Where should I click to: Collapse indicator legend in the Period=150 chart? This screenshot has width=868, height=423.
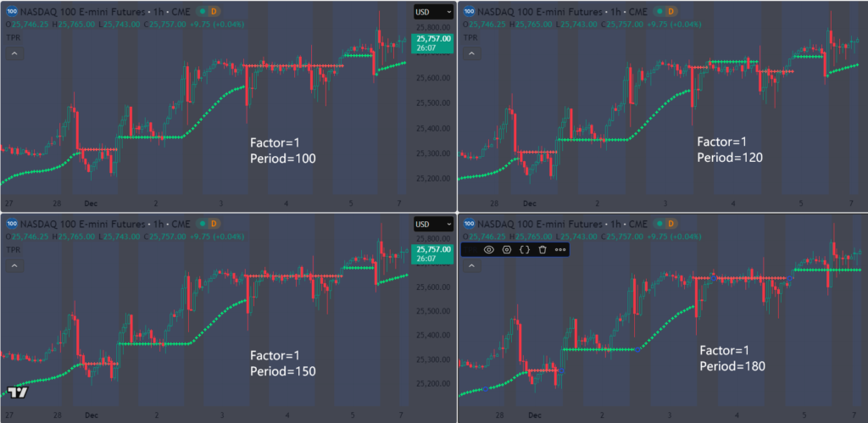(14, 266)
